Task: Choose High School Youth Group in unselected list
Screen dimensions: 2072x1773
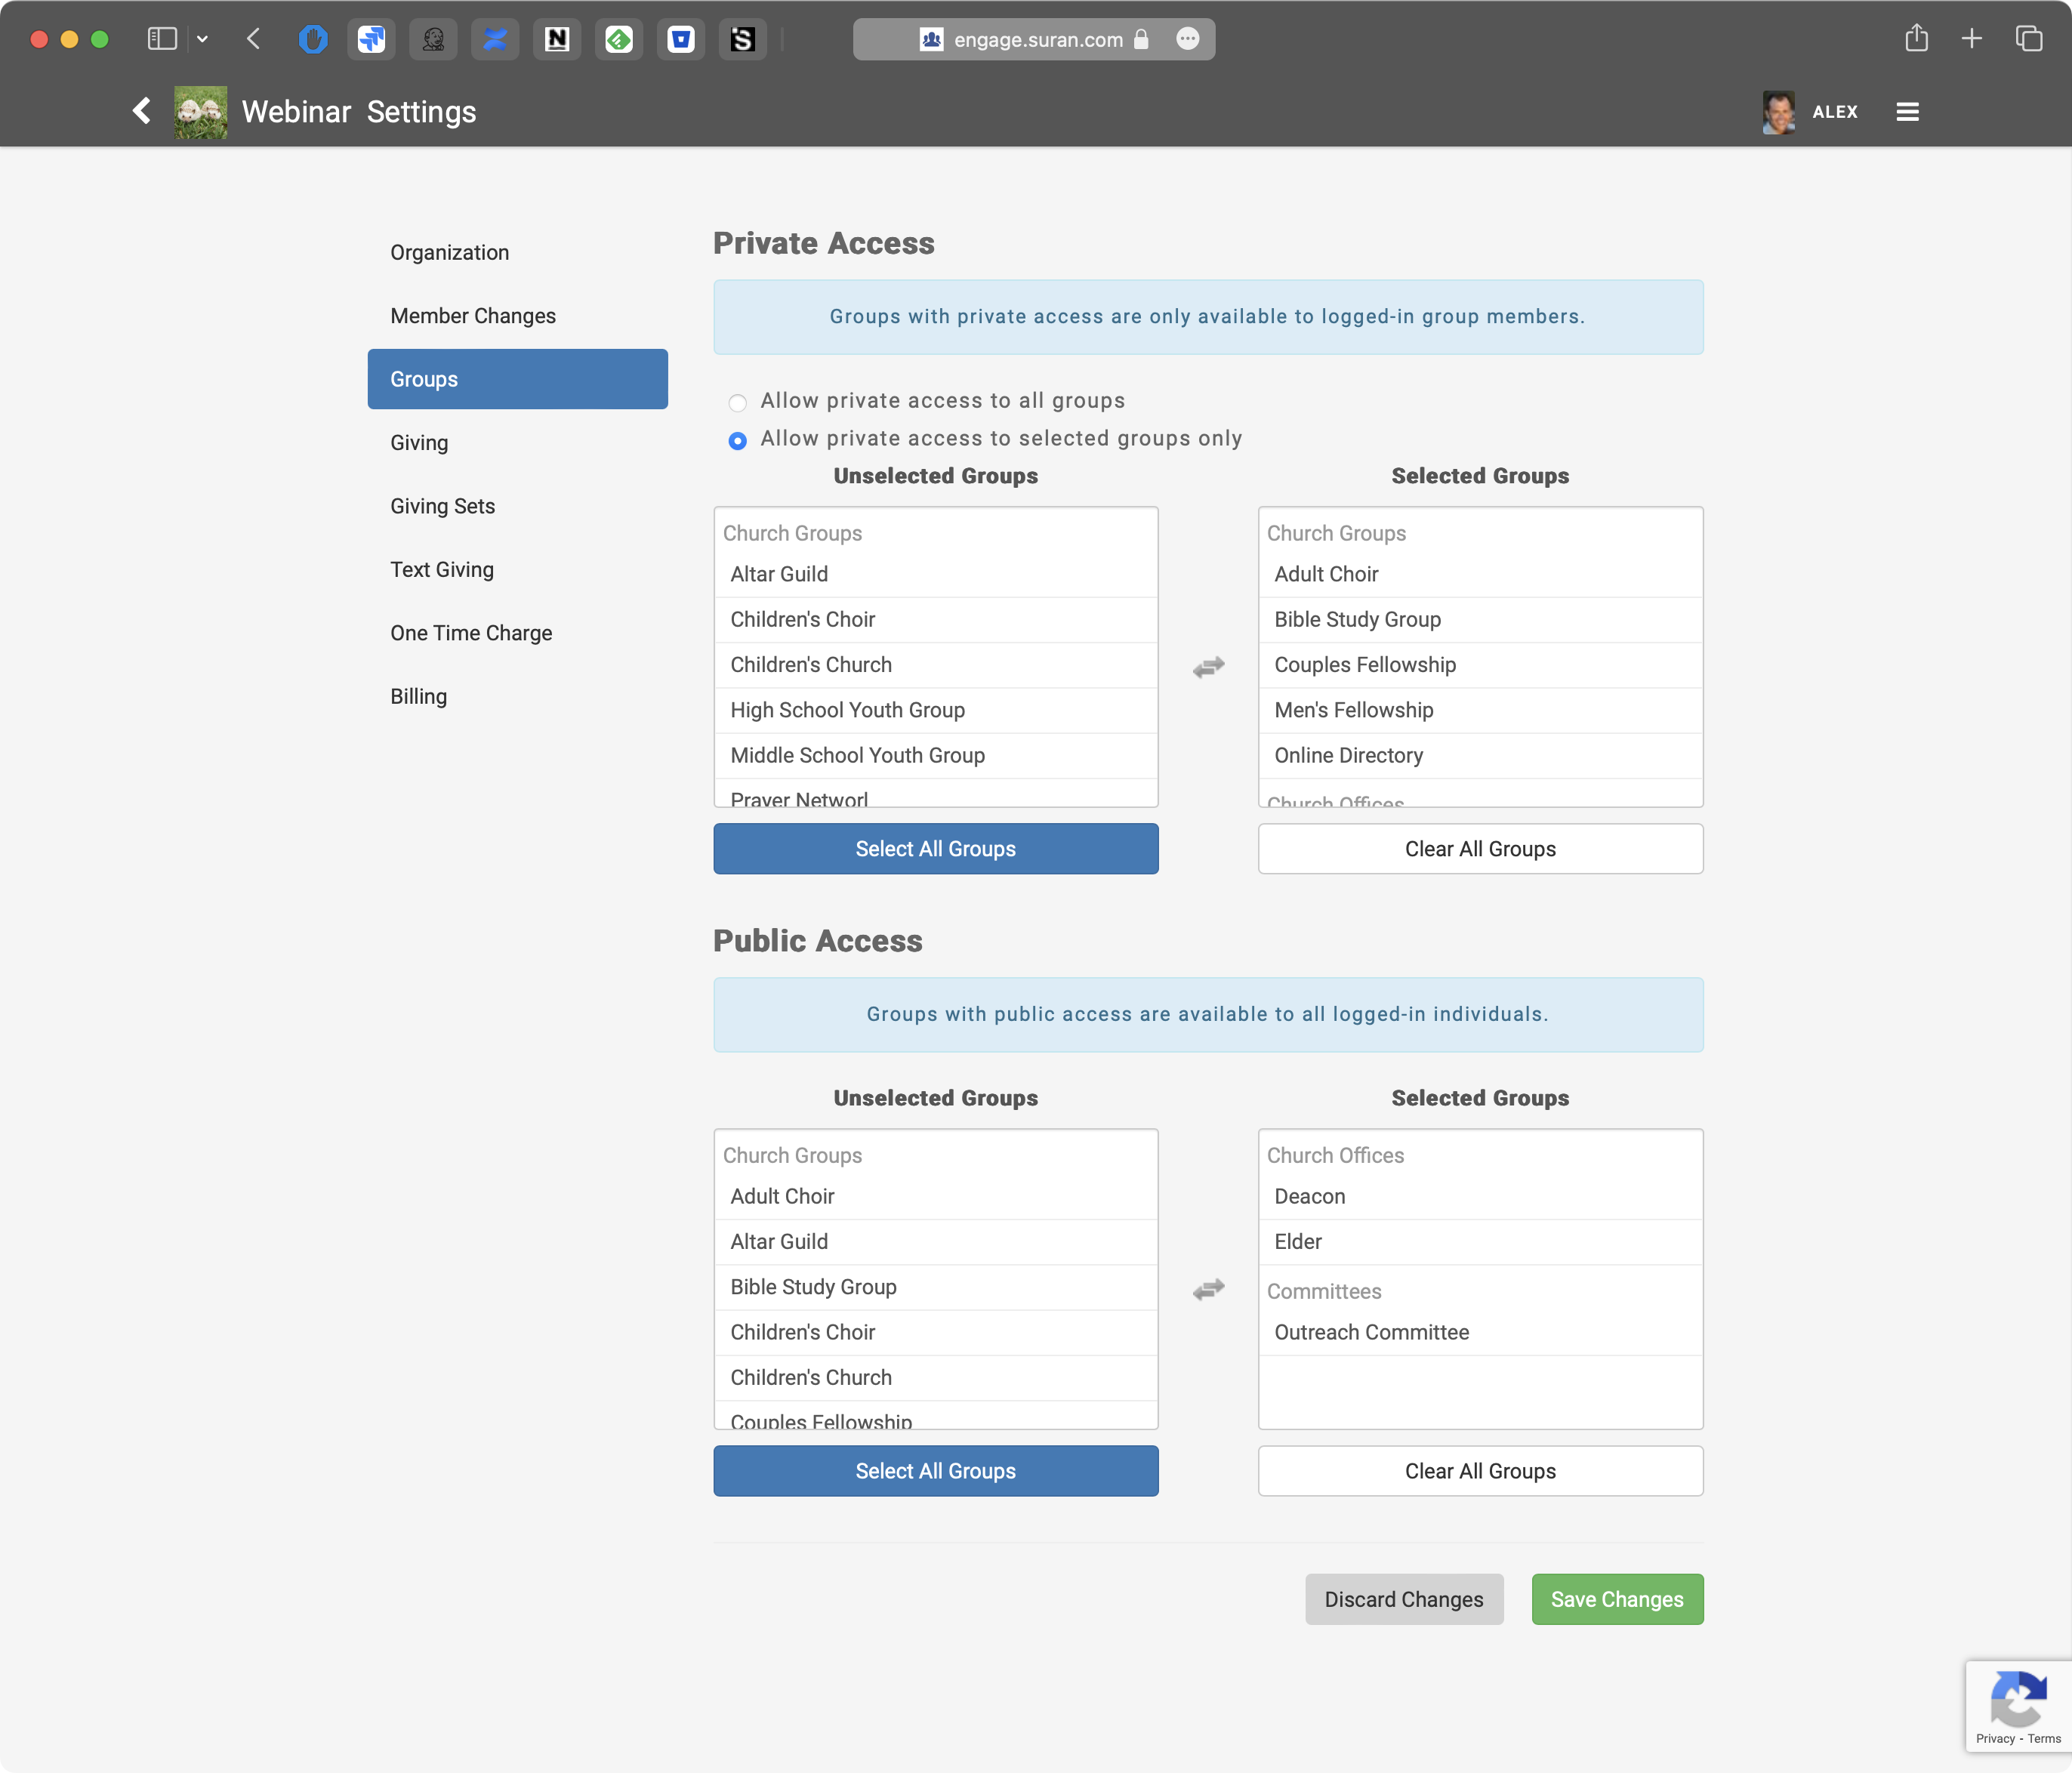Action: click(x=847, y=710)
